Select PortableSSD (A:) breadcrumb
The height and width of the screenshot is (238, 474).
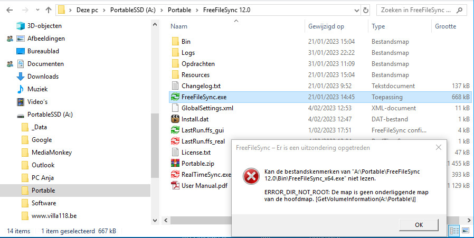[132, 10]
